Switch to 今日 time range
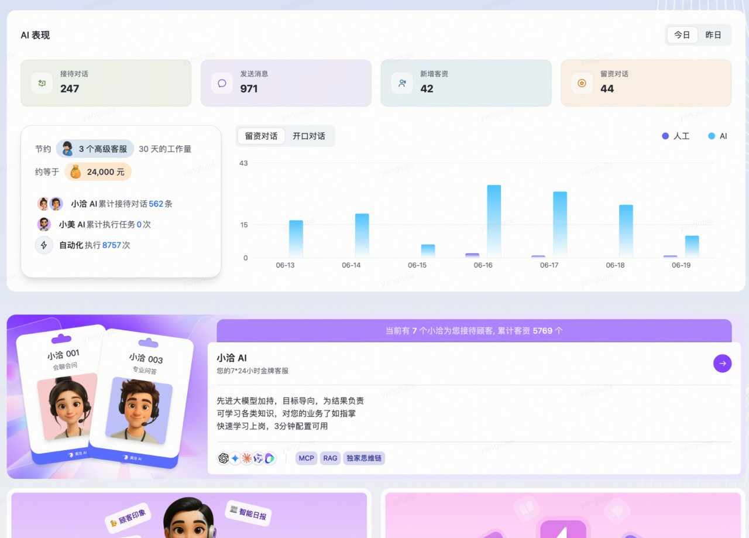 tap(682, 35)
